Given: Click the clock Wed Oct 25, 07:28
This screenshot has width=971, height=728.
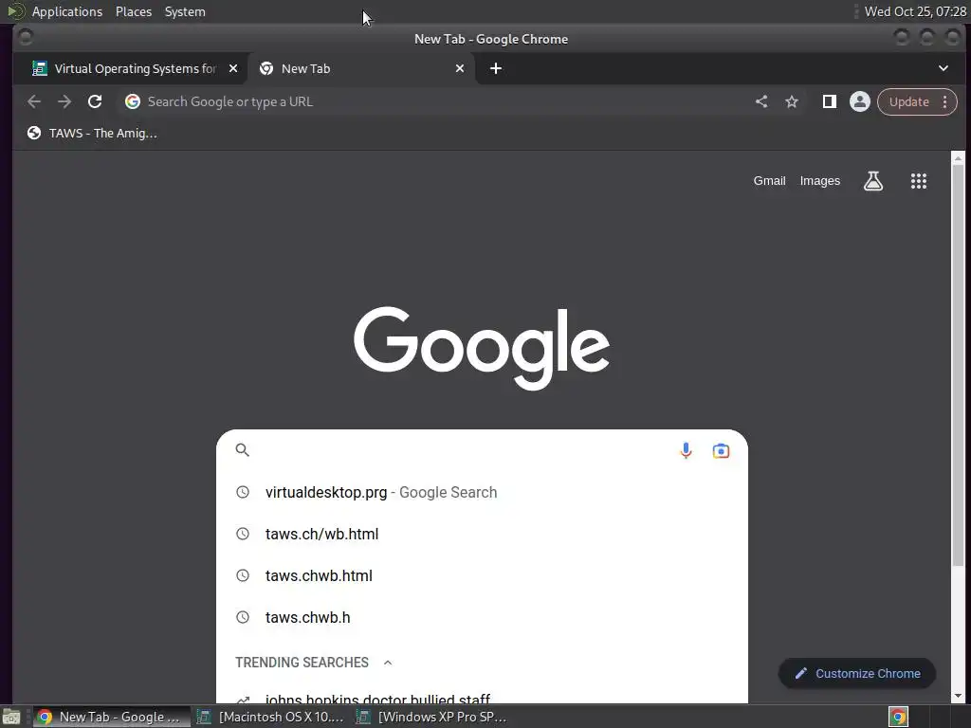Looking at the screenshot, I should click(x=915, y=11).
